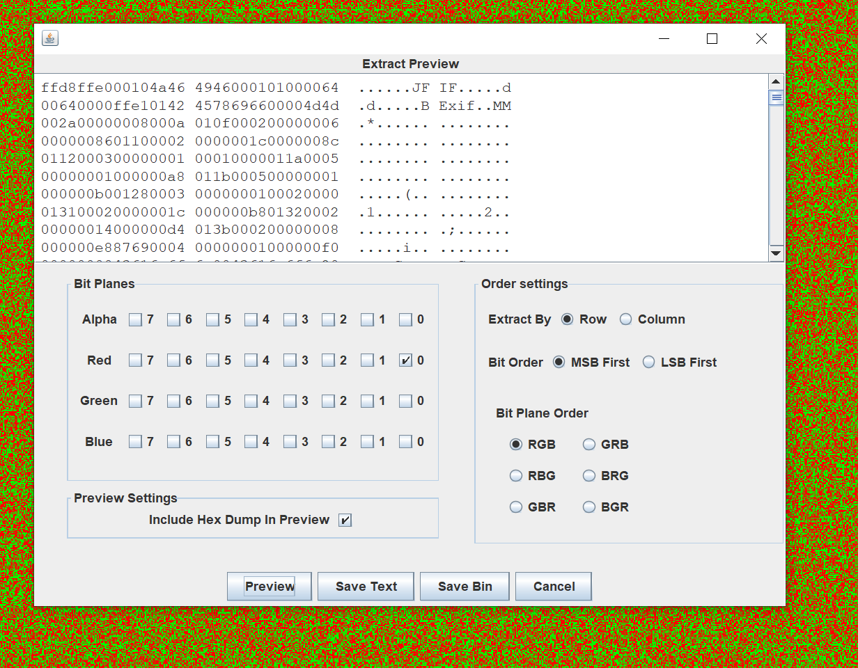858x668 pixels.
Task: Check Alpha bit plane 2
Action: (x=329, y=320)
